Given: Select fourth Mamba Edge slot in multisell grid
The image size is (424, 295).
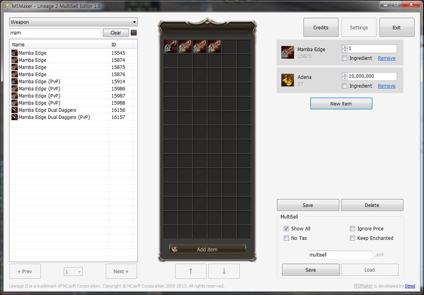Looking at the screenshot, I should pyautogui.click(x=214, y=46).
